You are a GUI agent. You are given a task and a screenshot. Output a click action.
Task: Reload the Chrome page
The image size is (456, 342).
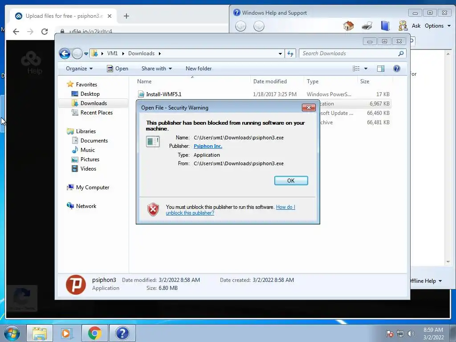click(44, 32)
